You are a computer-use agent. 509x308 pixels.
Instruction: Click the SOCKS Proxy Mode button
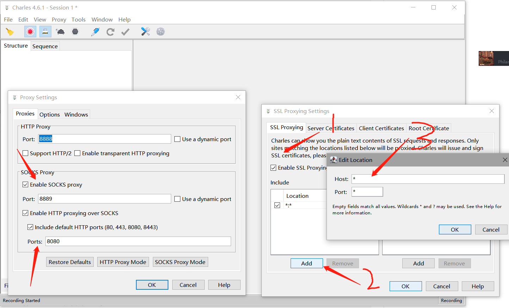[180, 262]
